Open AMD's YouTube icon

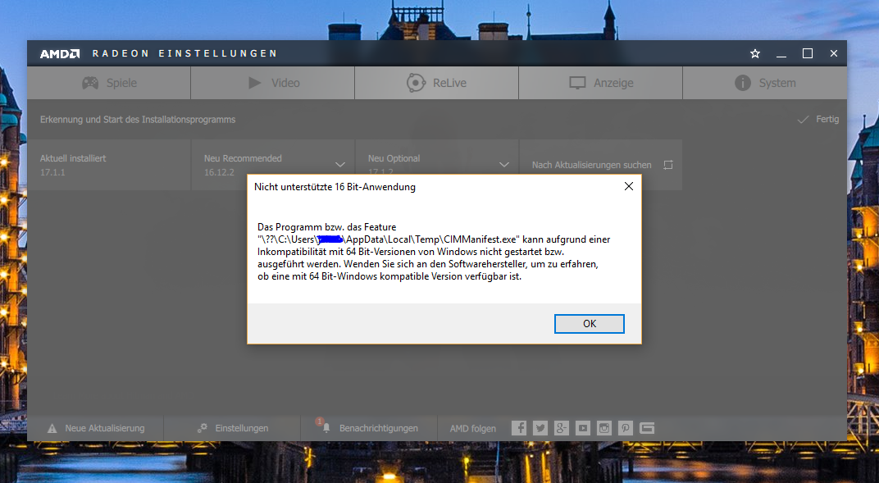[x=583, y=428]
